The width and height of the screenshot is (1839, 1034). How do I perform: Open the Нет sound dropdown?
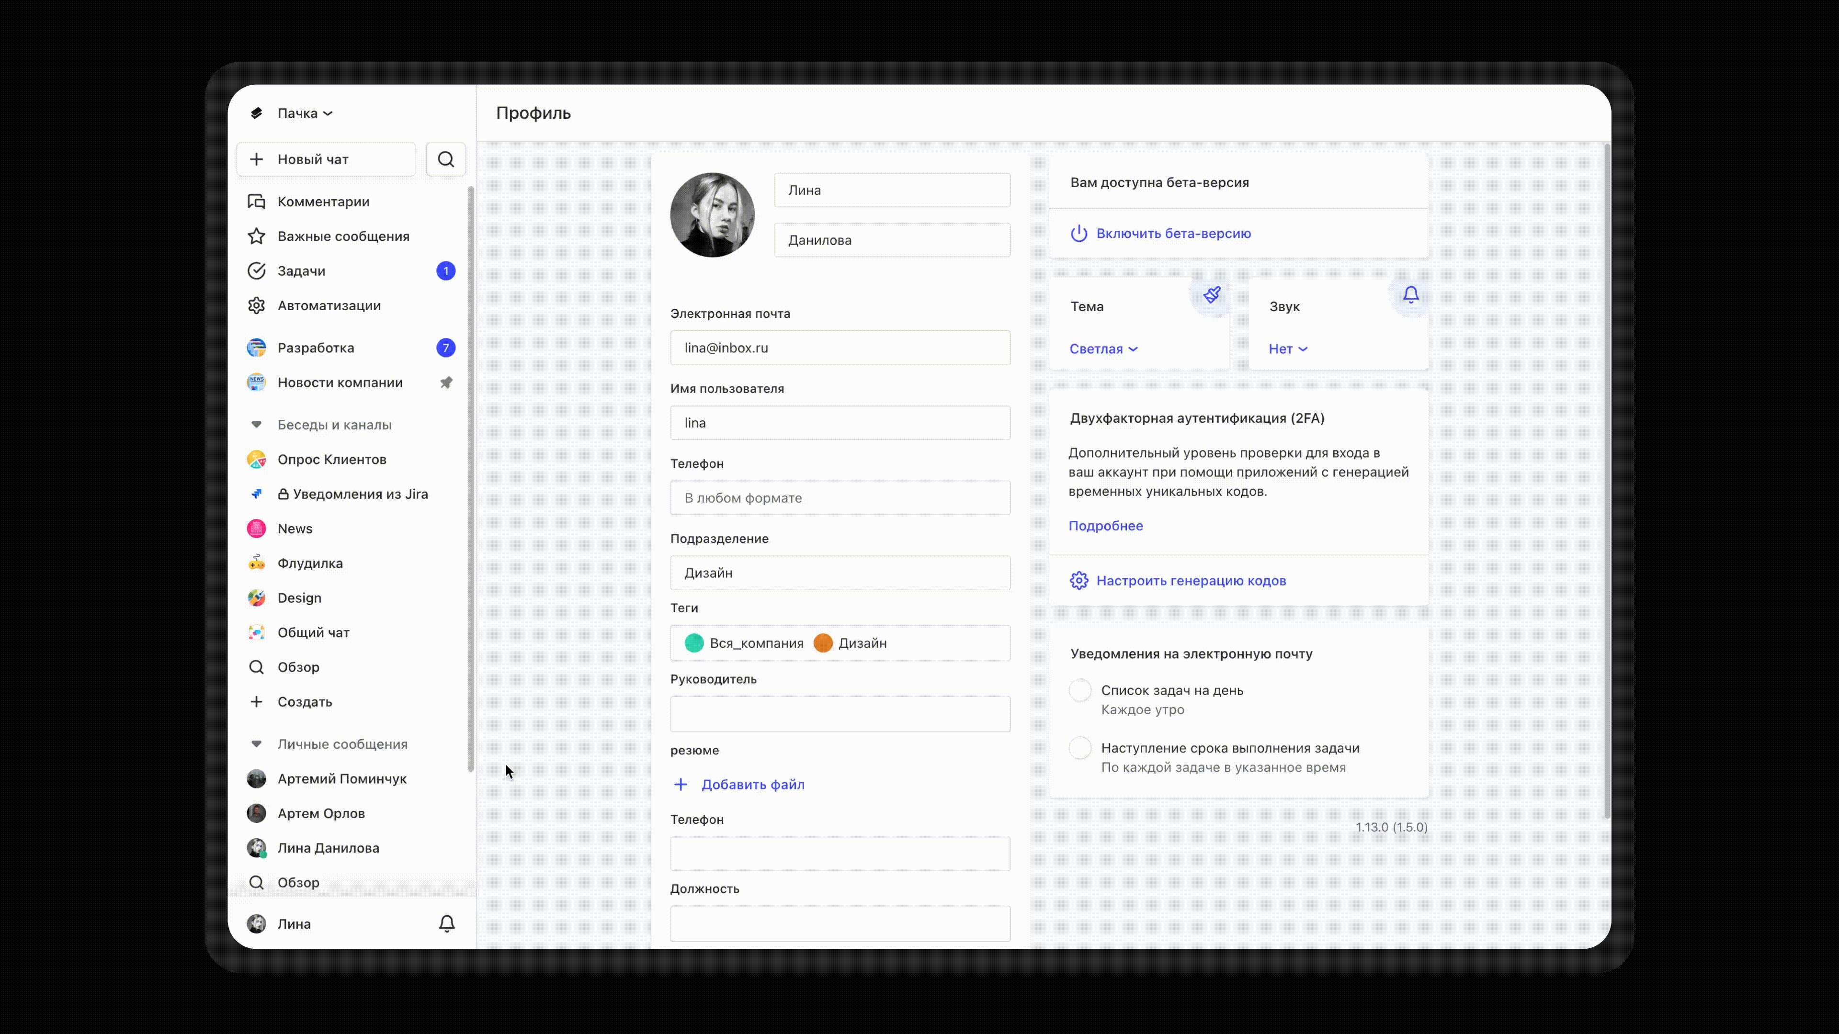[1287, 349]
